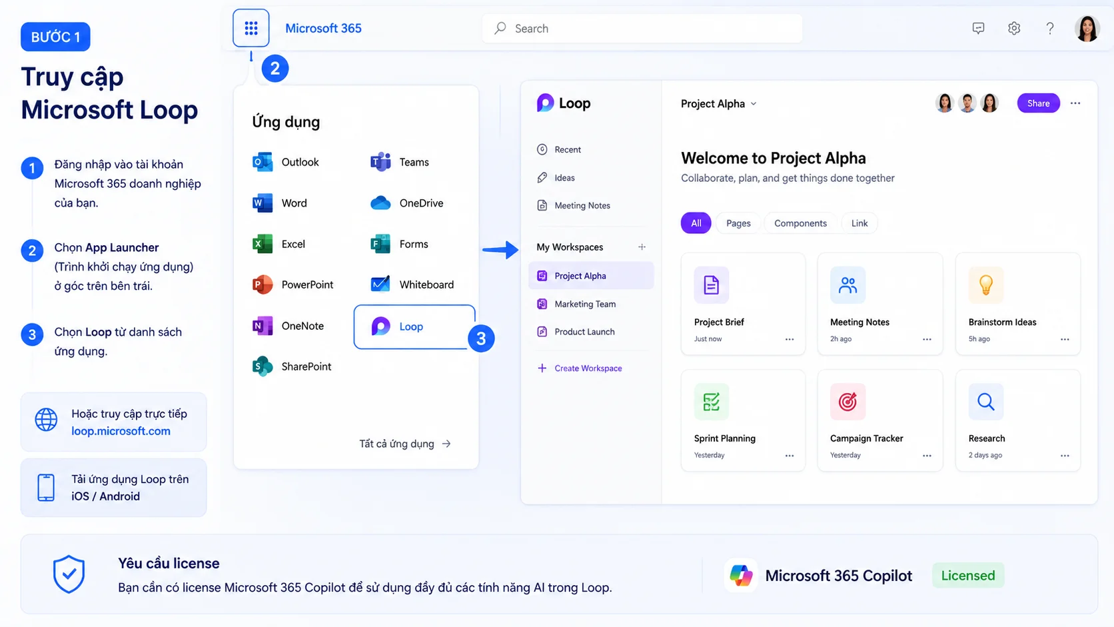Focus the Search input field
1114x627 pixels.
(642, 29)
